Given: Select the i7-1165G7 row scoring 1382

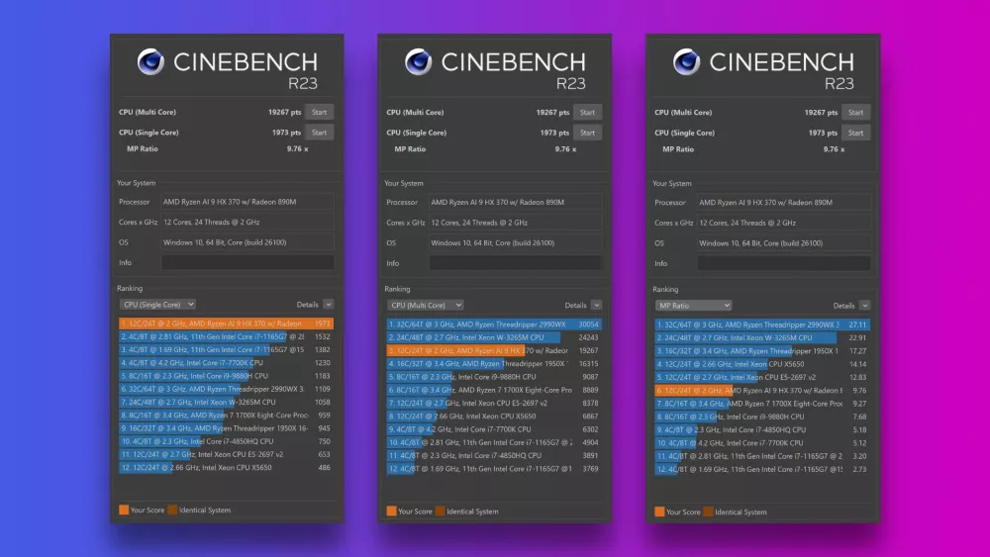Looking at the screenshot, I should pos(226,349).
